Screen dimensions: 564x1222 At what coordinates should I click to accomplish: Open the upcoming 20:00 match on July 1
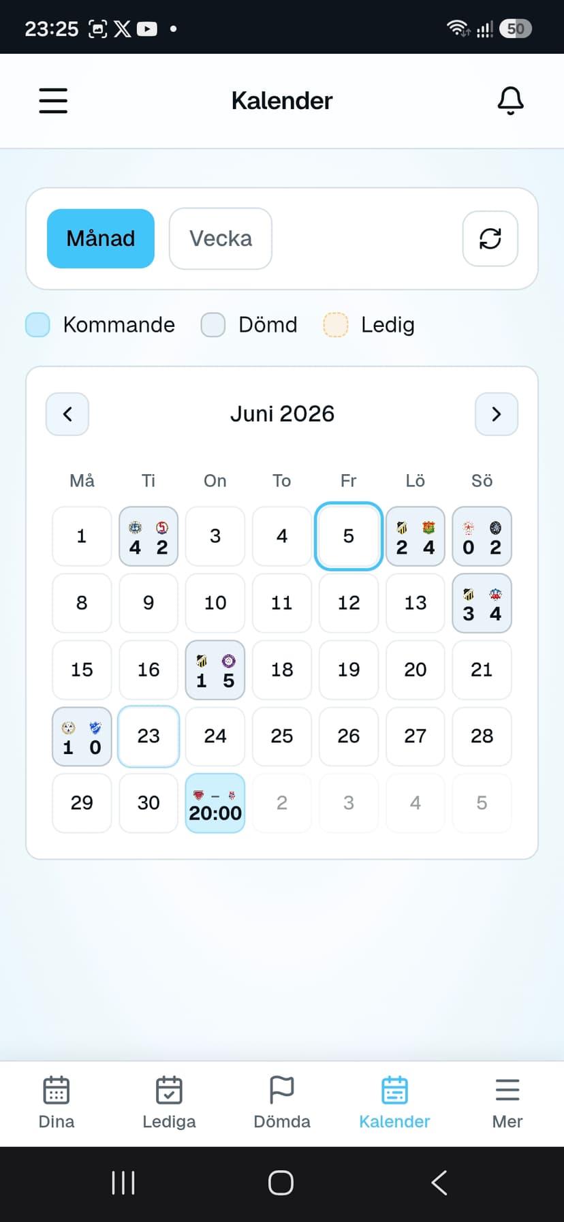[x=215, y=803]
